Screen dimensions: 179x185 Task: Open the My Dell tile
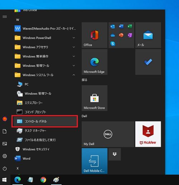(108, 134)
